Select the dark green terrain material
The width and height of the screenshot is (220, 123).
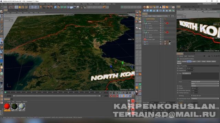(x=14, y=106)
